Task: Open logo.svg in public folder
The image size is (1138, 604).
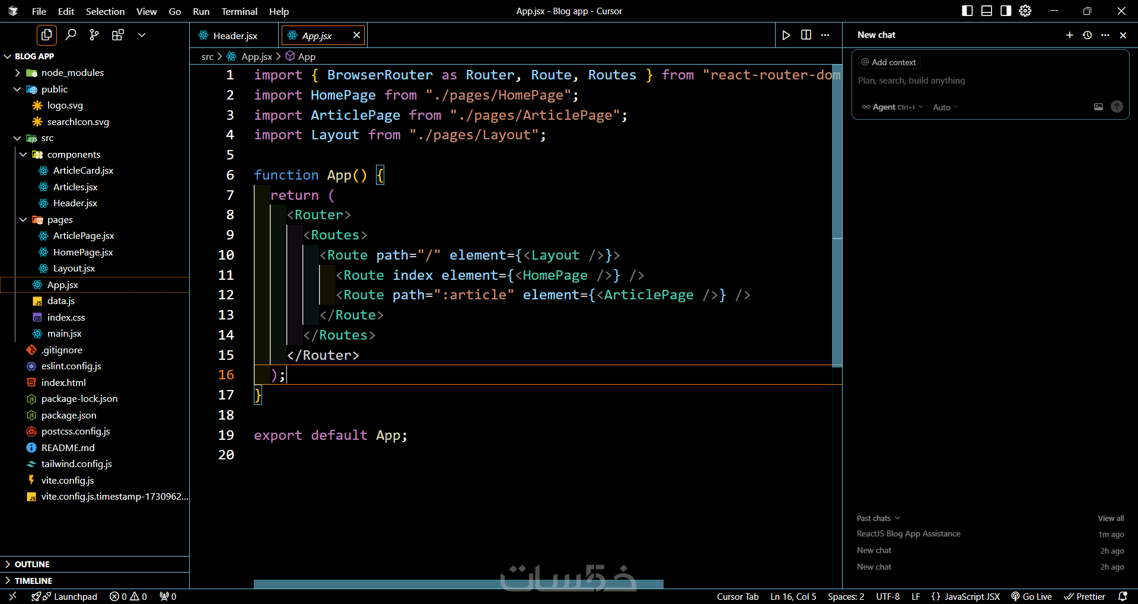Action: tap(65, 106)
